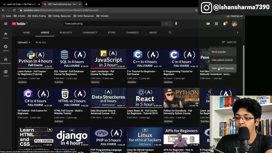Viewport: 272px width, 153px height.
Task: Open the Other Resources bookmark folder
Action: tap(84, 16)
